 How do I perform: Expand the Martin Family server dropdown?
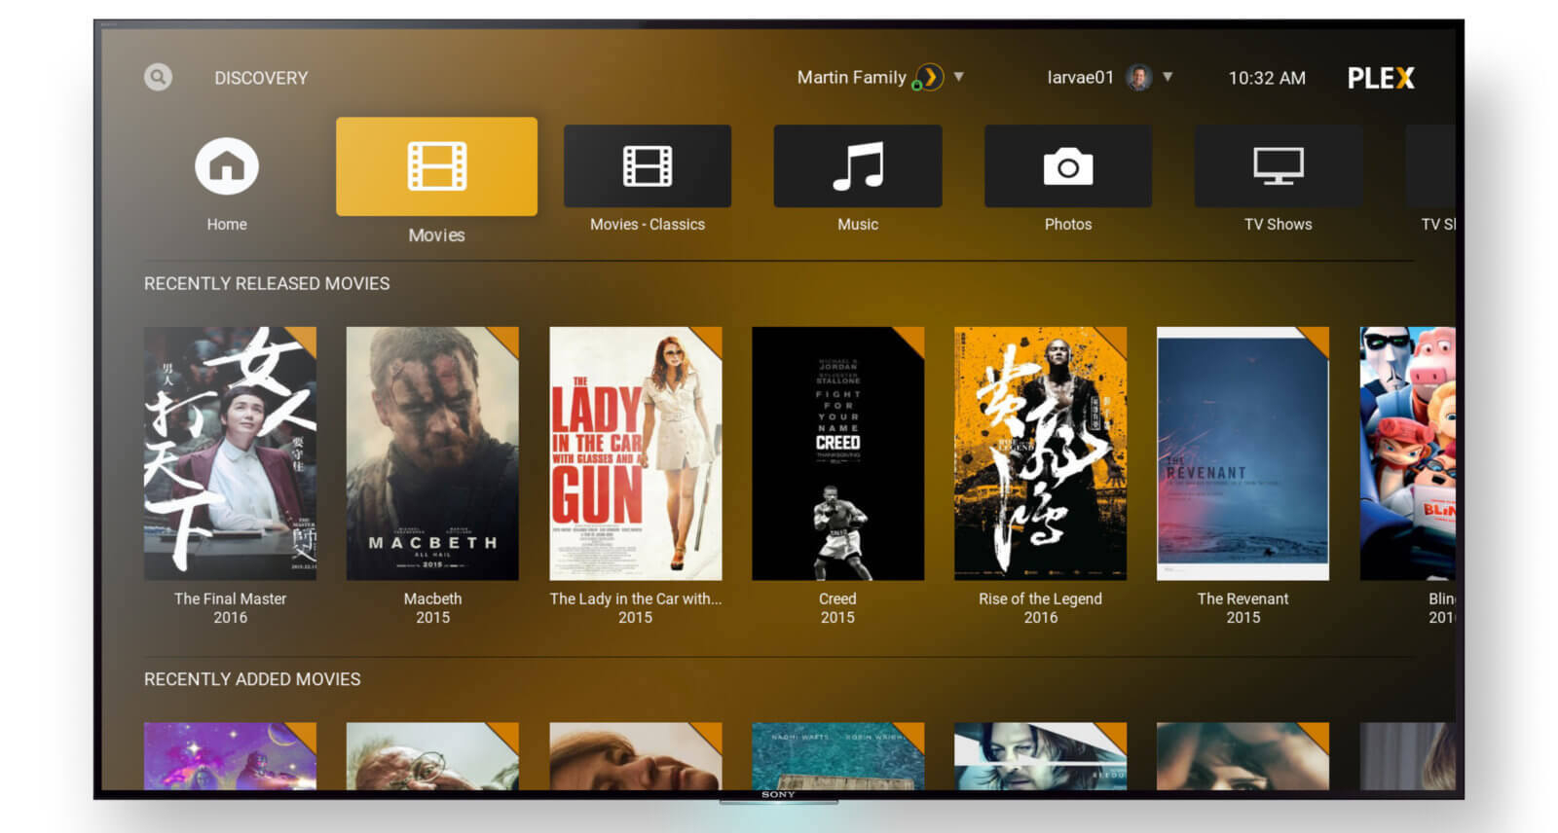(959, 77)
